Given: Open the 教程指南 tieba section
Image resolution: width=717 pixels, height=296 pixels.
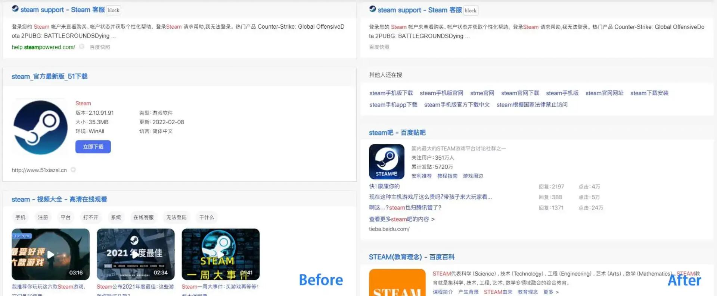Looking at the screenshot, I should [447, 176].
